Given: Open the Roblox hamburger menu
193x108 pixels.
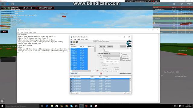Looking at the screenshot, I should pos(3,4).
